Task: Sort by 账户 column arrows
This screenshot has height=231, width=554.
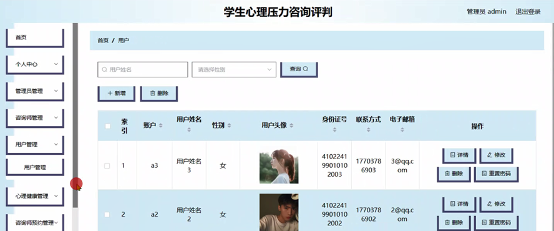Action: pos(161,125)
